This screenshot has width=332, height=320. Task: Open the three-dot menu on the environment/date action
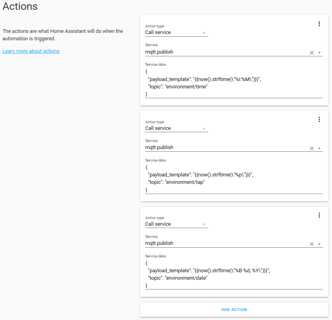[x=319, y=215]
